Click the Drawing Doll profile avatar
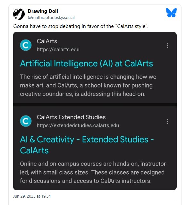The image size is (194, 205). pos(19,14)
